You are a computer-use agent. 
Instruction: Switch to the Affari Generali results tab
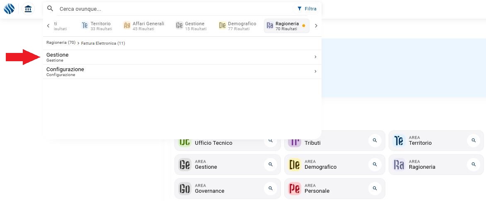click(x=144, y=26)
